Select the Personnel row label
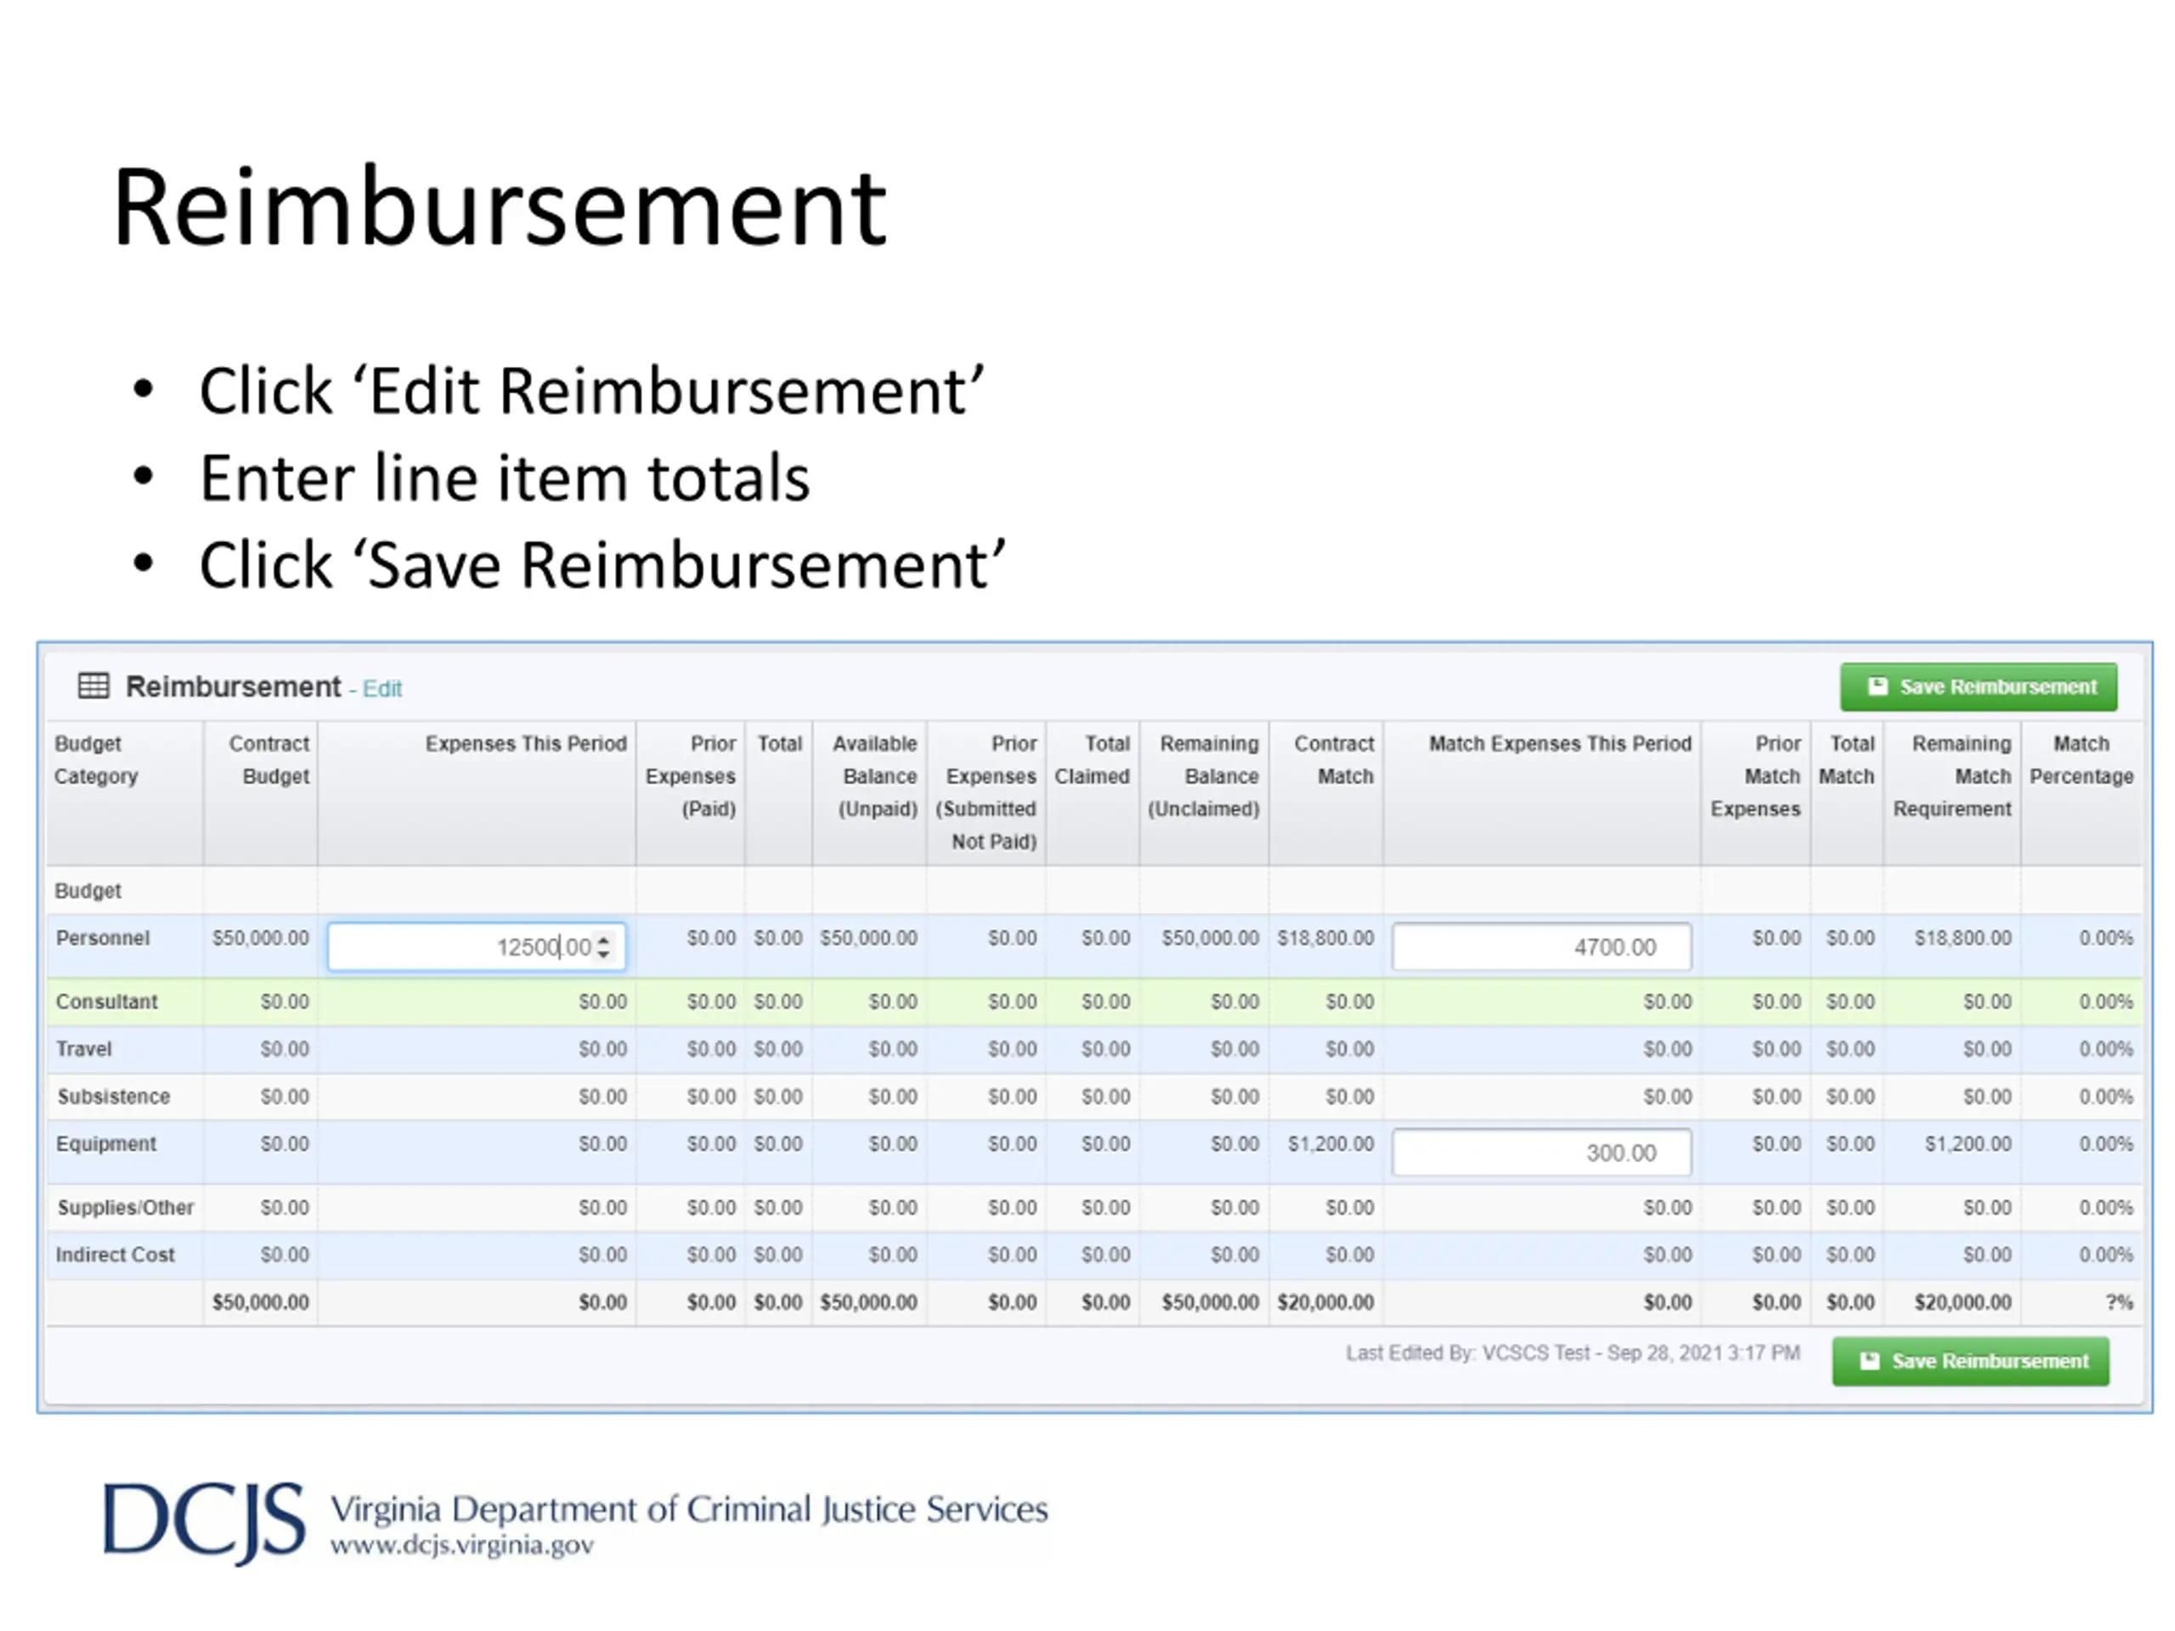This screenshot has width=2175, height=1631. pos(102,938)
